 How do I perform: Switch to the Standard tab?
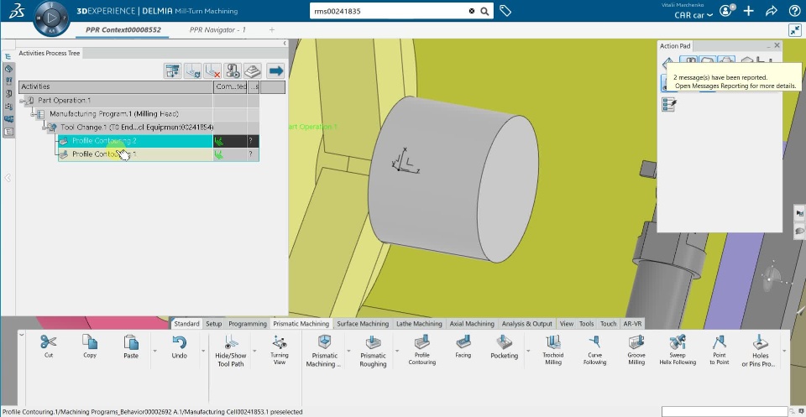click(x=186, y=324)
